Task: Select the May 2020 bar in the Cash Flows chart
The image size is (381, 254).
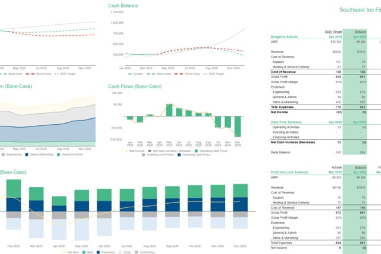Action: [x=169, y=110]
